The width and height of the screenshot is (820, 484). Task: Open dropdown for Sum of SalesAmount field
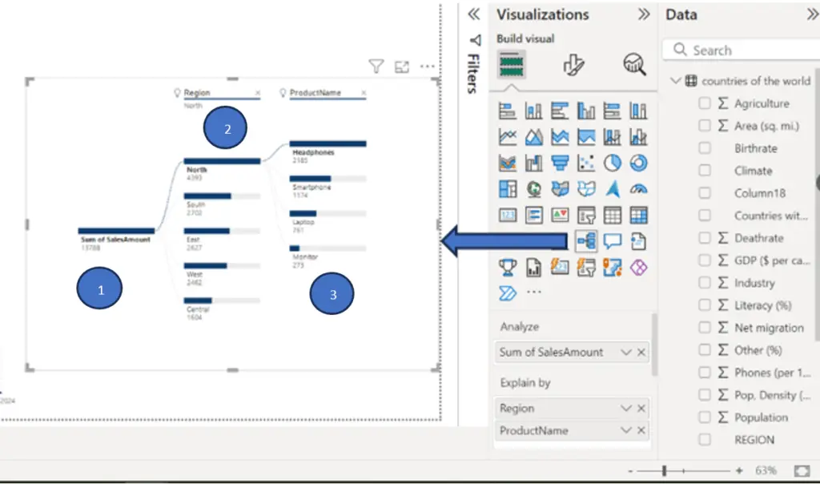point(626,352)
